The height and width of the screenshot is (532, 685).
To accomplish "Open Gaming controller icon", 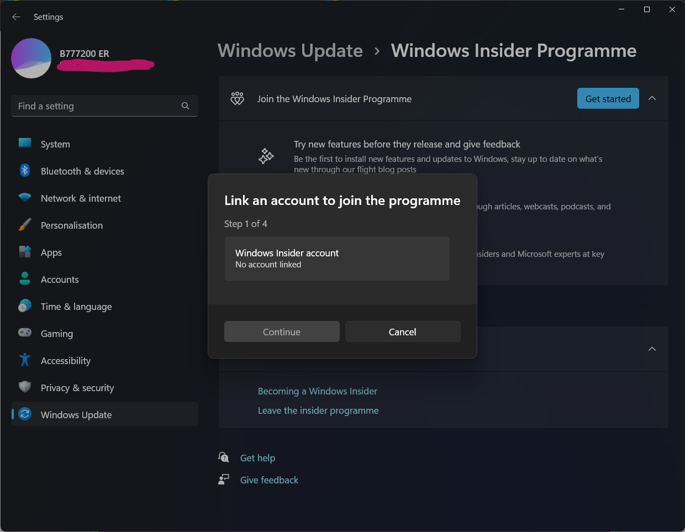I will point(25,333).
